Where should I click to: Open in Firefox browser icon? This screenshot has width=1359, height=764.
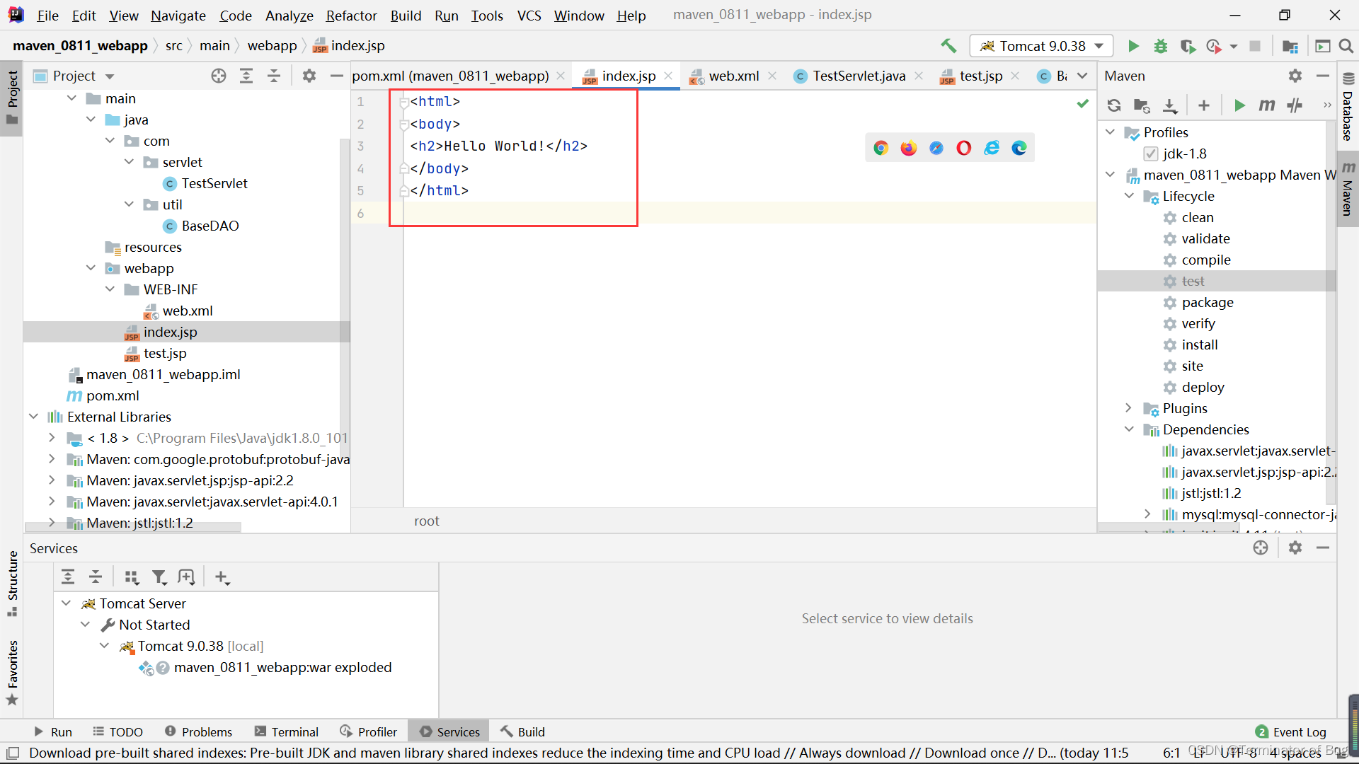click(x=908, y=148)
